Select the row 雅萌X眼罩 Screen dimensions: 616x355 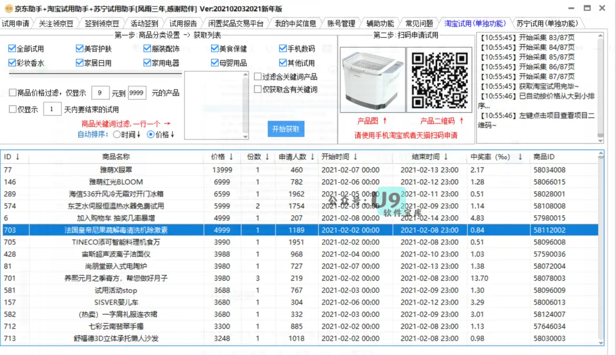(300, 170)
